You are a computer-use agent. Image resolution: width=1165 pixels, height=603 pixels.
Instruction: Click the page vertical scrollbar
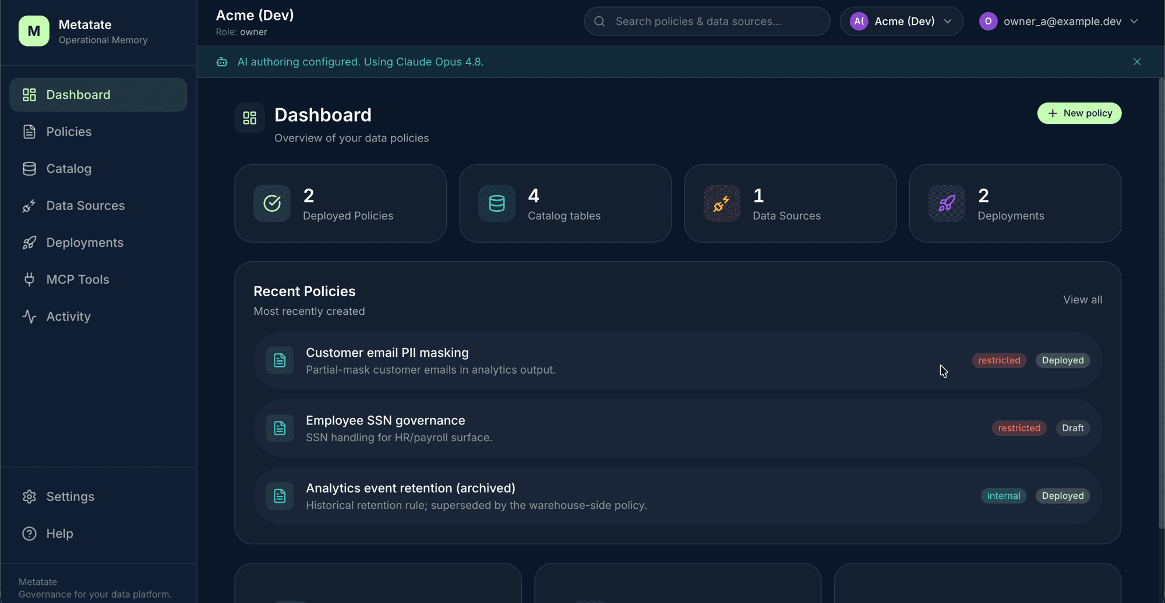click(x=1161, y=303)
